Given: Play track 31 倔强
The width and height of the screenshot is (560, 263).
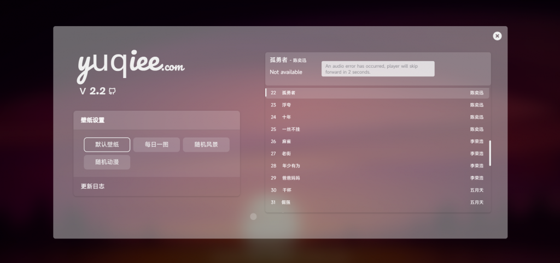Looking at the screenshot, I should [377, 202].
